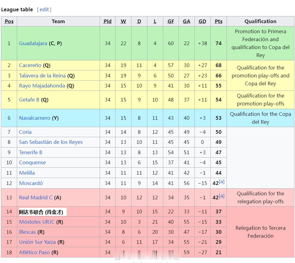Click the GA column header
This screenshot has height=263, width=295.
[187, 21]
